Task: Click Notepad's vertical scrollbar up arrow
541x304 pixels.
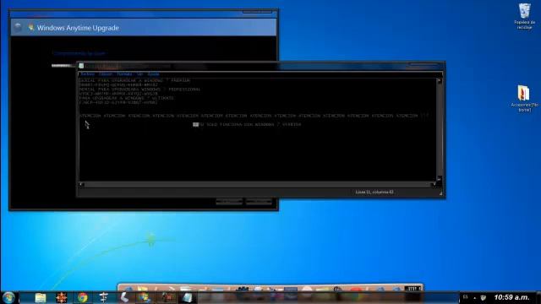Action: coord(439,81)
